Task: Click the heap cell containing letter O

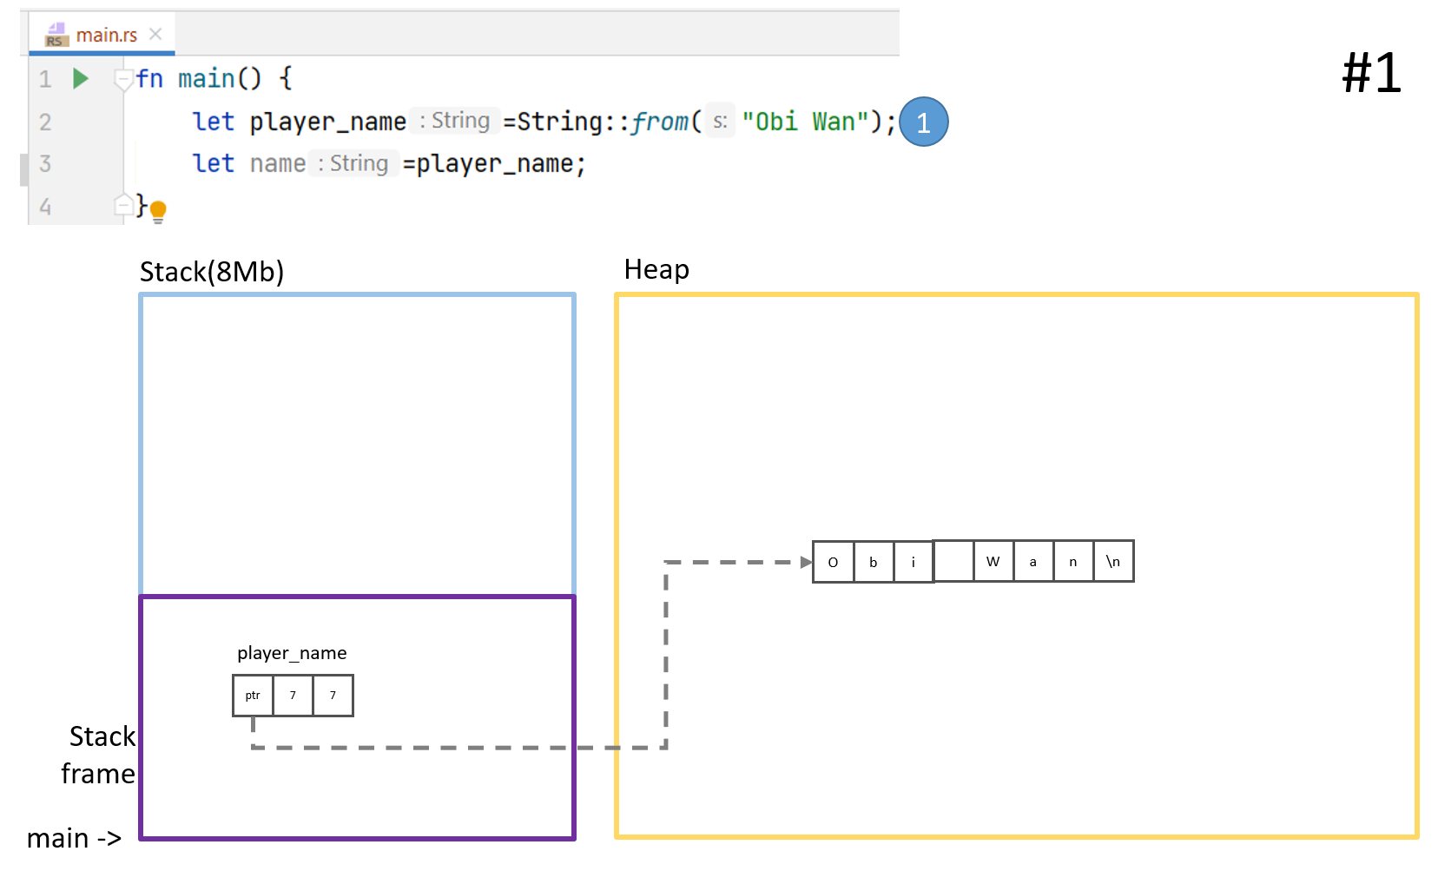Action: [833, 562]
